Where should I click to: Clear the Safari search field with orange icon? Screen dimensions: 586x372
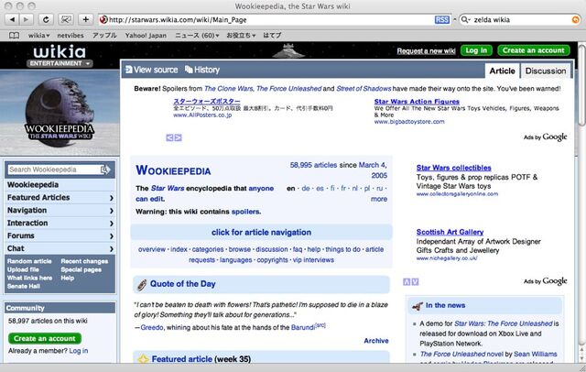tap(576, 20)
